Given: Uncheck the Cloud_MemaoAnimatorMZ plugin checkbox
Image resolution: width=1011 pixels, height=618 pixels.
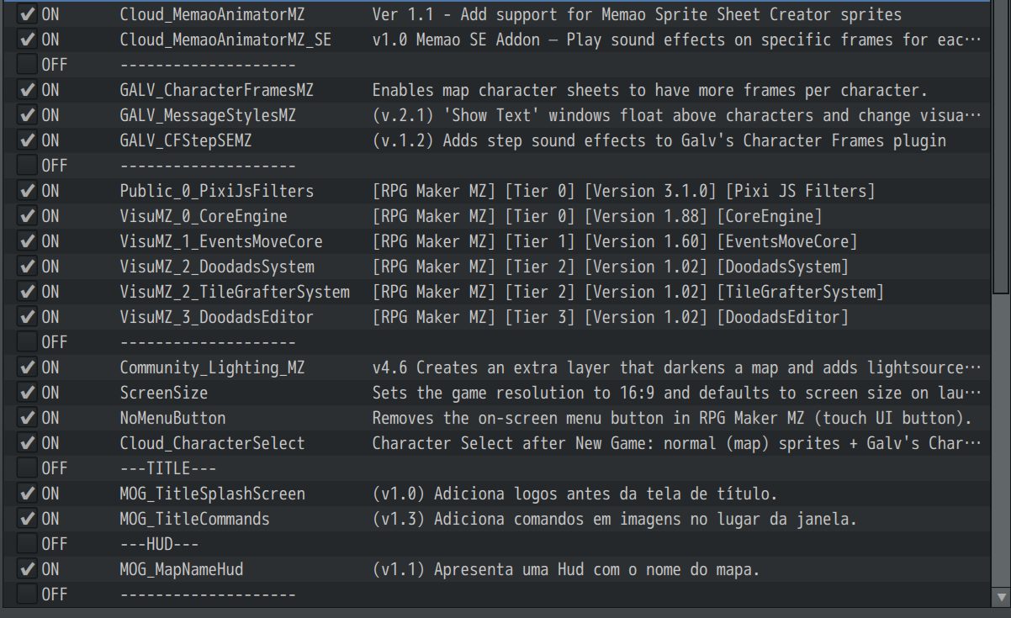Looking at the screenshot, I should click(27, 14).
